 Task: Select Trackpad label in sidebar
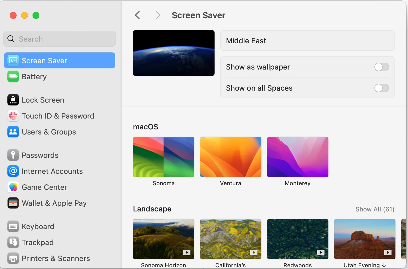click(x=38, y=242)
